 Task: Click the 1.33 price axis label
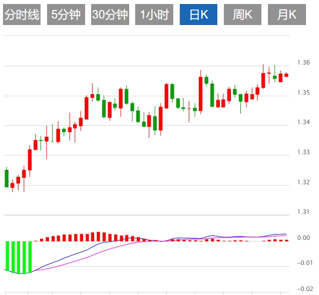[x=303, y=152]
